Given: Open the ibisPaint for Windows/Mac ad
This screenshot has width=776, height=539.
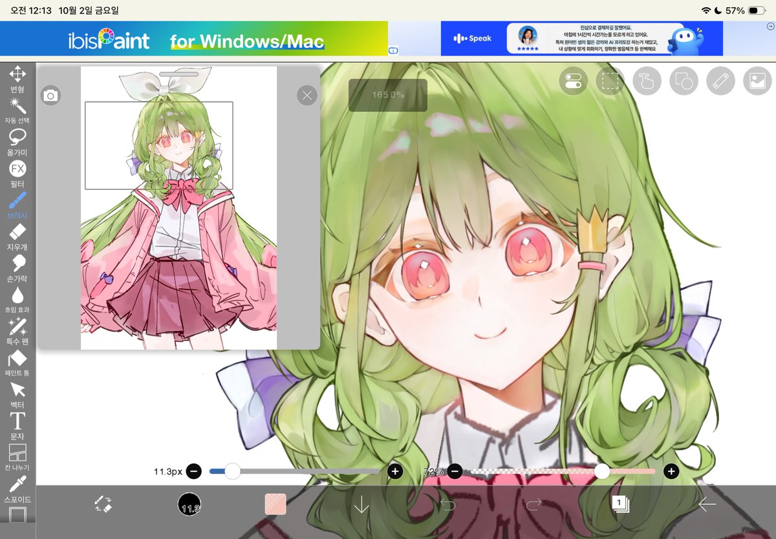Looking at the screenshot, I should click(x=194, y=39).
